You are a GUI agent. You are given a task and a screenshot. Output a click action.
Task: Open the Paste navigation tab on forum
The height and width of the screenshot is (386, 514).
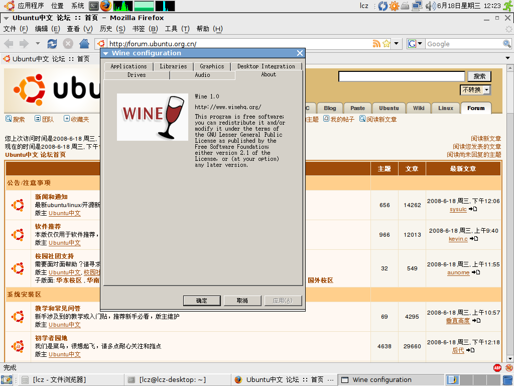357,108
